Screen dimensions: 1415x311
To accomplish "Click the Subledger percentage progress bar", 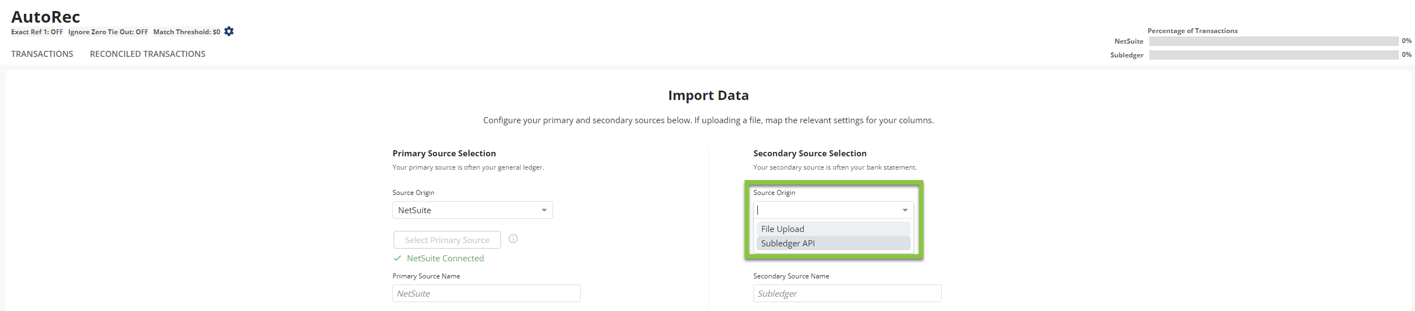I will [x=1273, y=55].
